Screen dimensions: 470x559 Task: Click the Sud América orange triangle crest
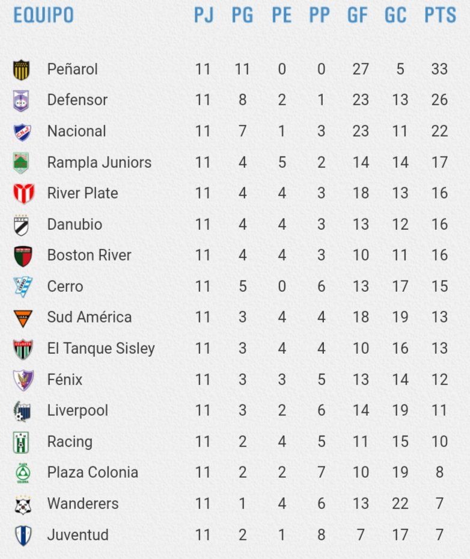tap(23, 318)
